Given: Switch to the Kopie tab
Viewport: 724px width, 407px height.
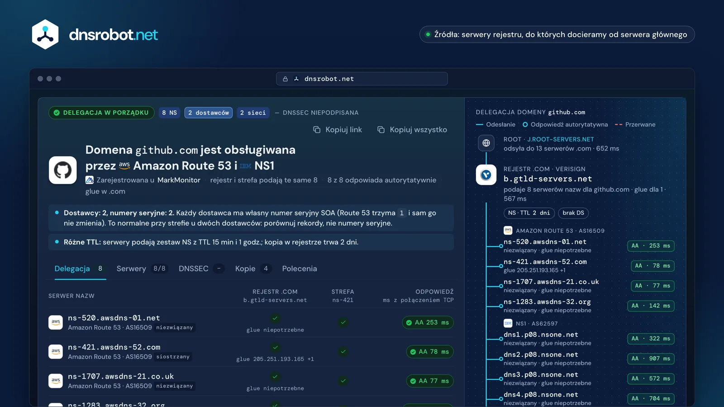Looking at the screenshot, I should click(x=253, y=269).
